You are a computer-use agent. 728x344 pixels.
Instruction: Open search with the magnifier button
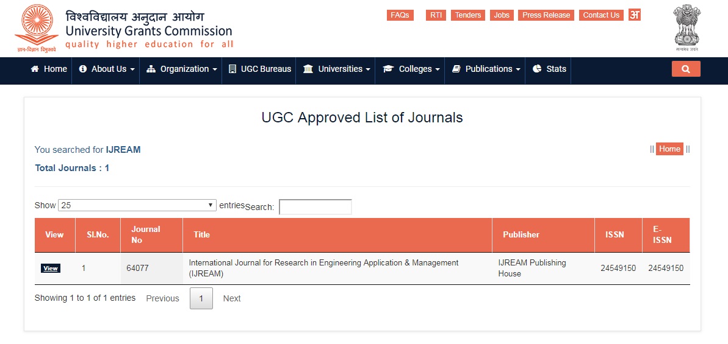coord(686,69)
